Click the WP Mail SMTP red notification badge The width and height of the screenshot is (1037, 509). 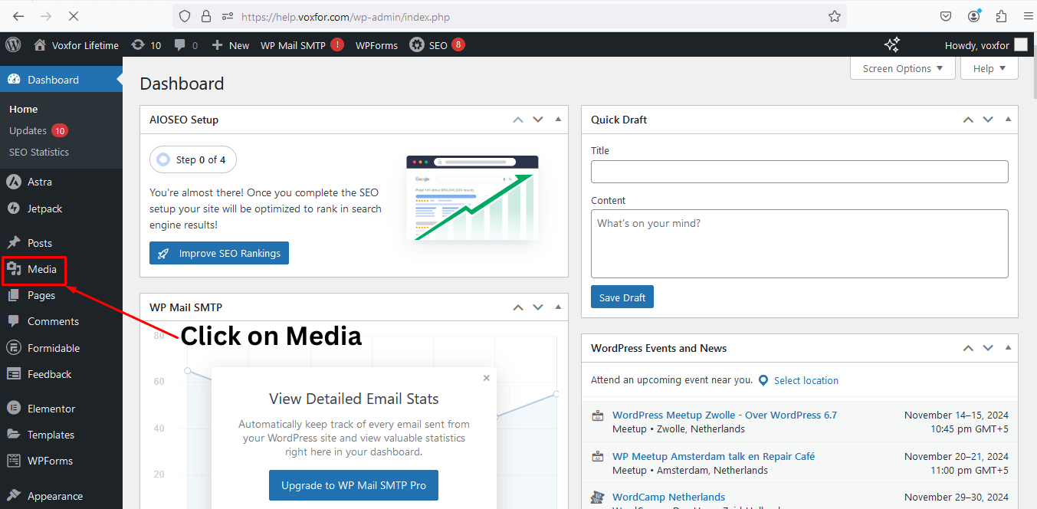(x=337, y=44)
